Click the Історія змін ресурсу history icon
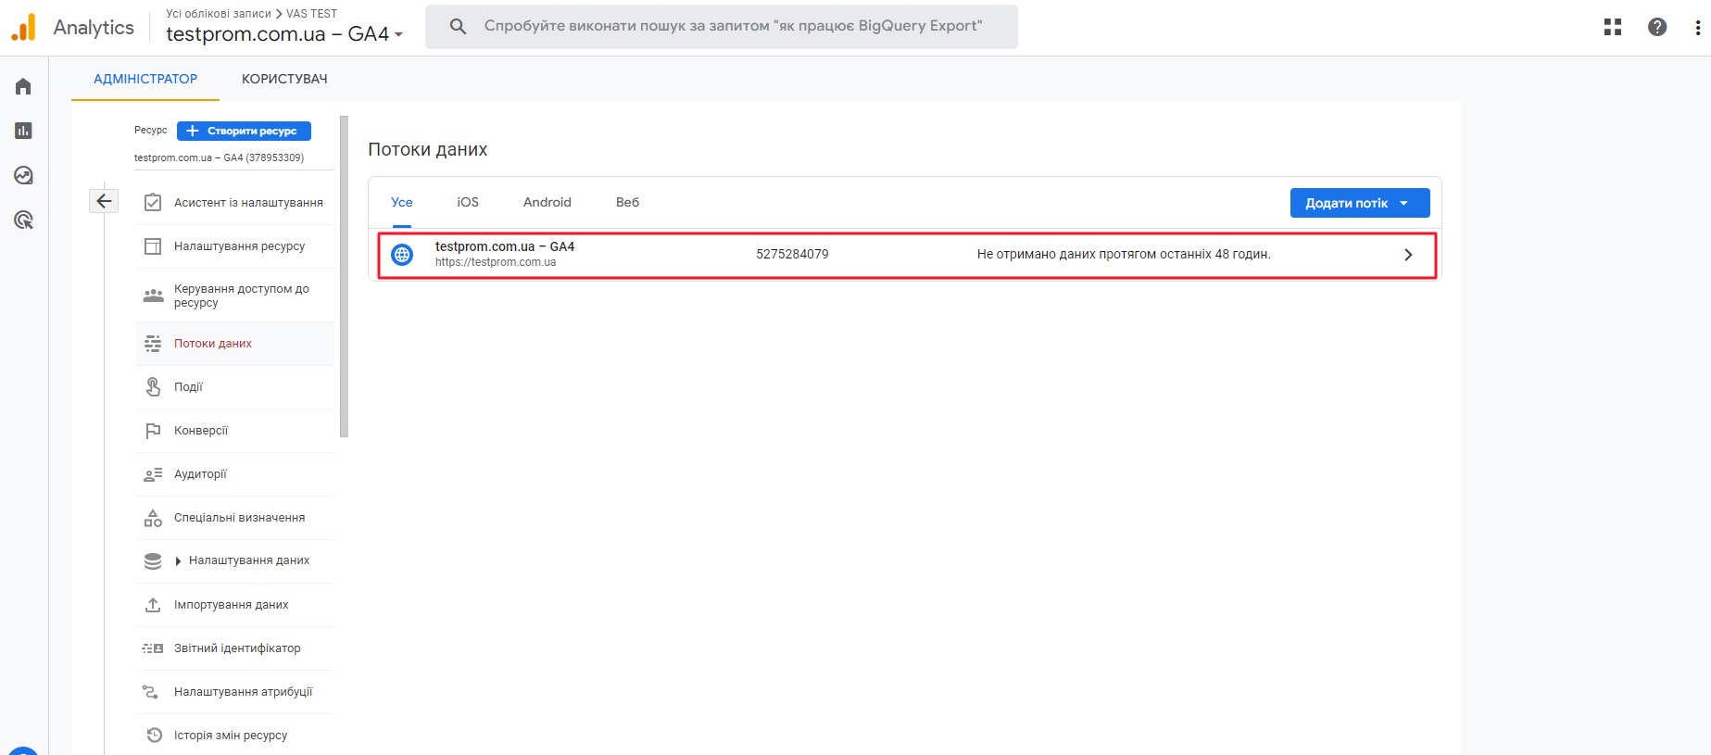Screen dimensions: 1711x755 [155, 736]
